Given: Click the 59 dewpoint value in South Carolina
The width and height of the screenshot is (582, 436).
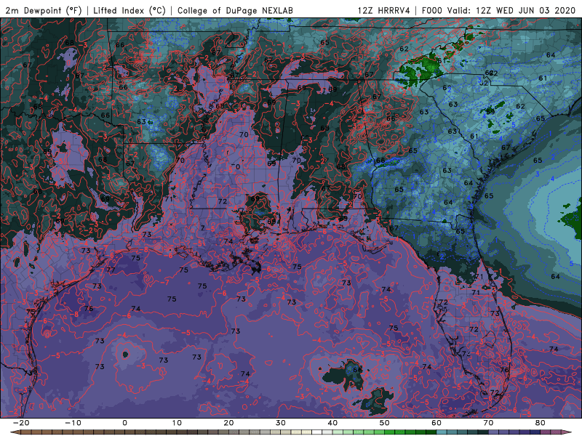Looking at the screenshot, I should 490,111.
